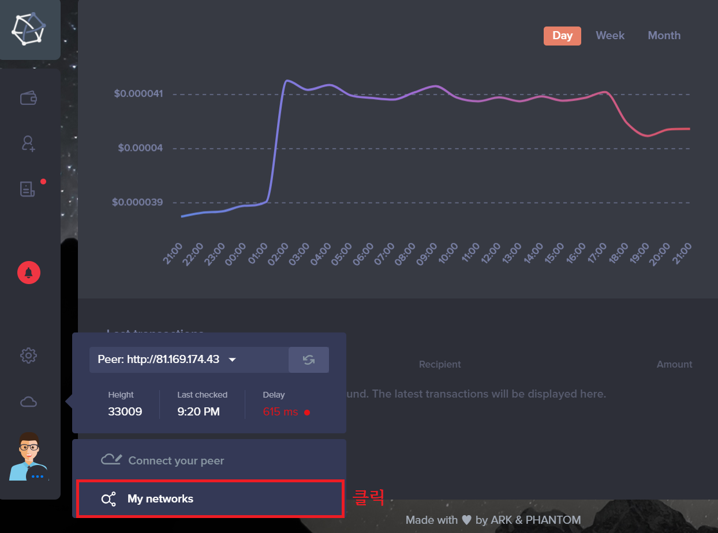Open the profile avatar with glasses
The image size is (718, 533).
point(29,456)
